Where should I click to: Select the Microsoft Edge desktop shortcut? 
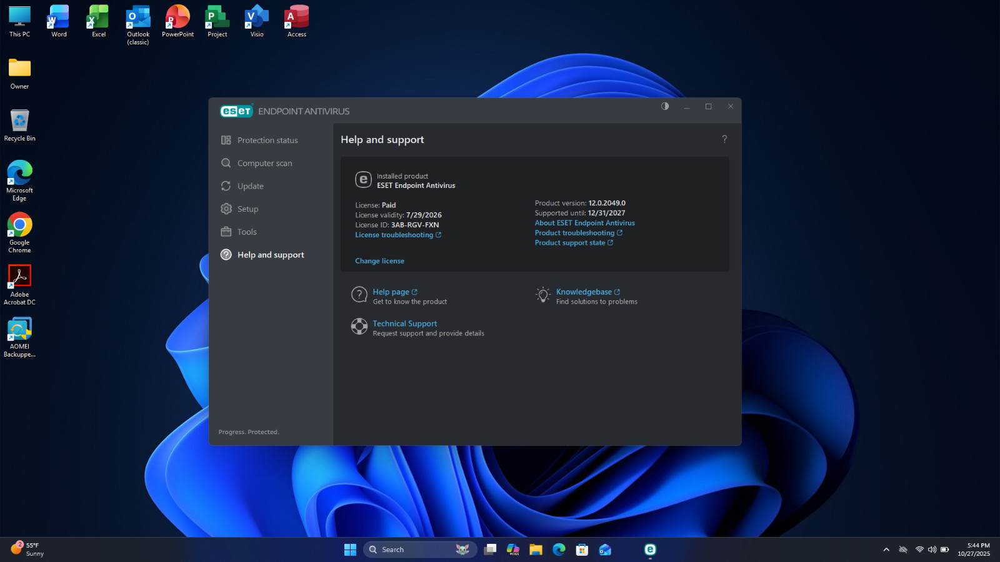click(19, 181)
